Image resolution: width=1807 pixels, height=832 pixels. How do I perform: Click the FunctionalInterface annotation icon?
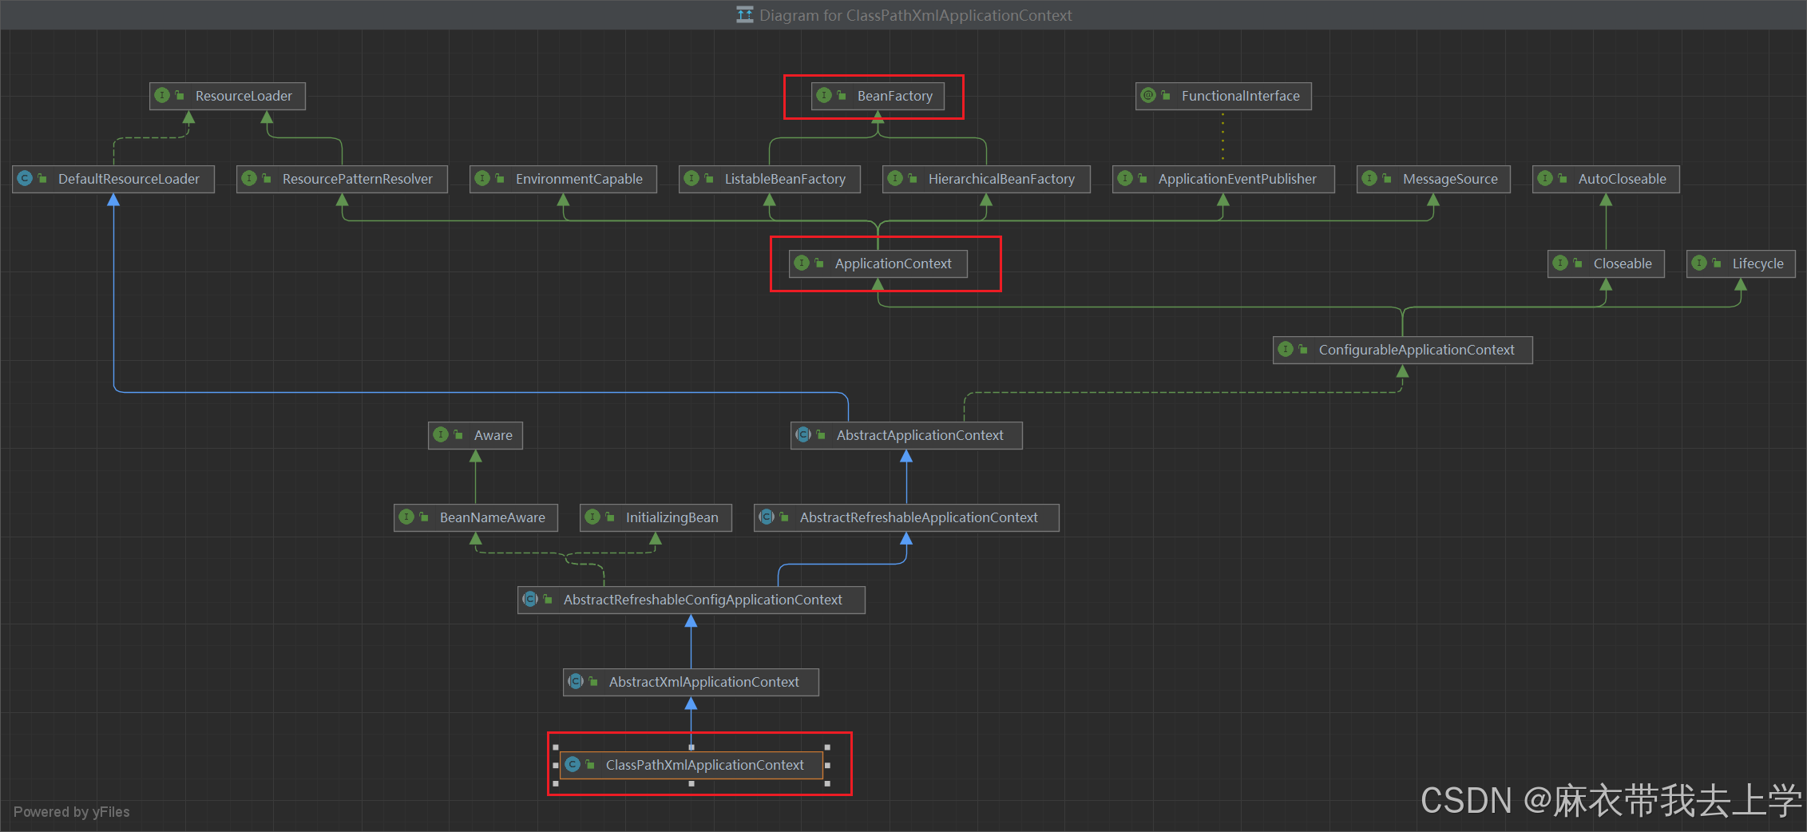[1148, 96]
